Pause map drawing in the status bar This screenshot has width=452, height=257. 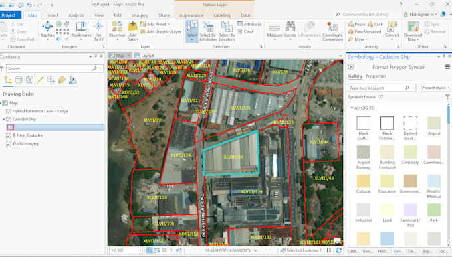point(329,250)
